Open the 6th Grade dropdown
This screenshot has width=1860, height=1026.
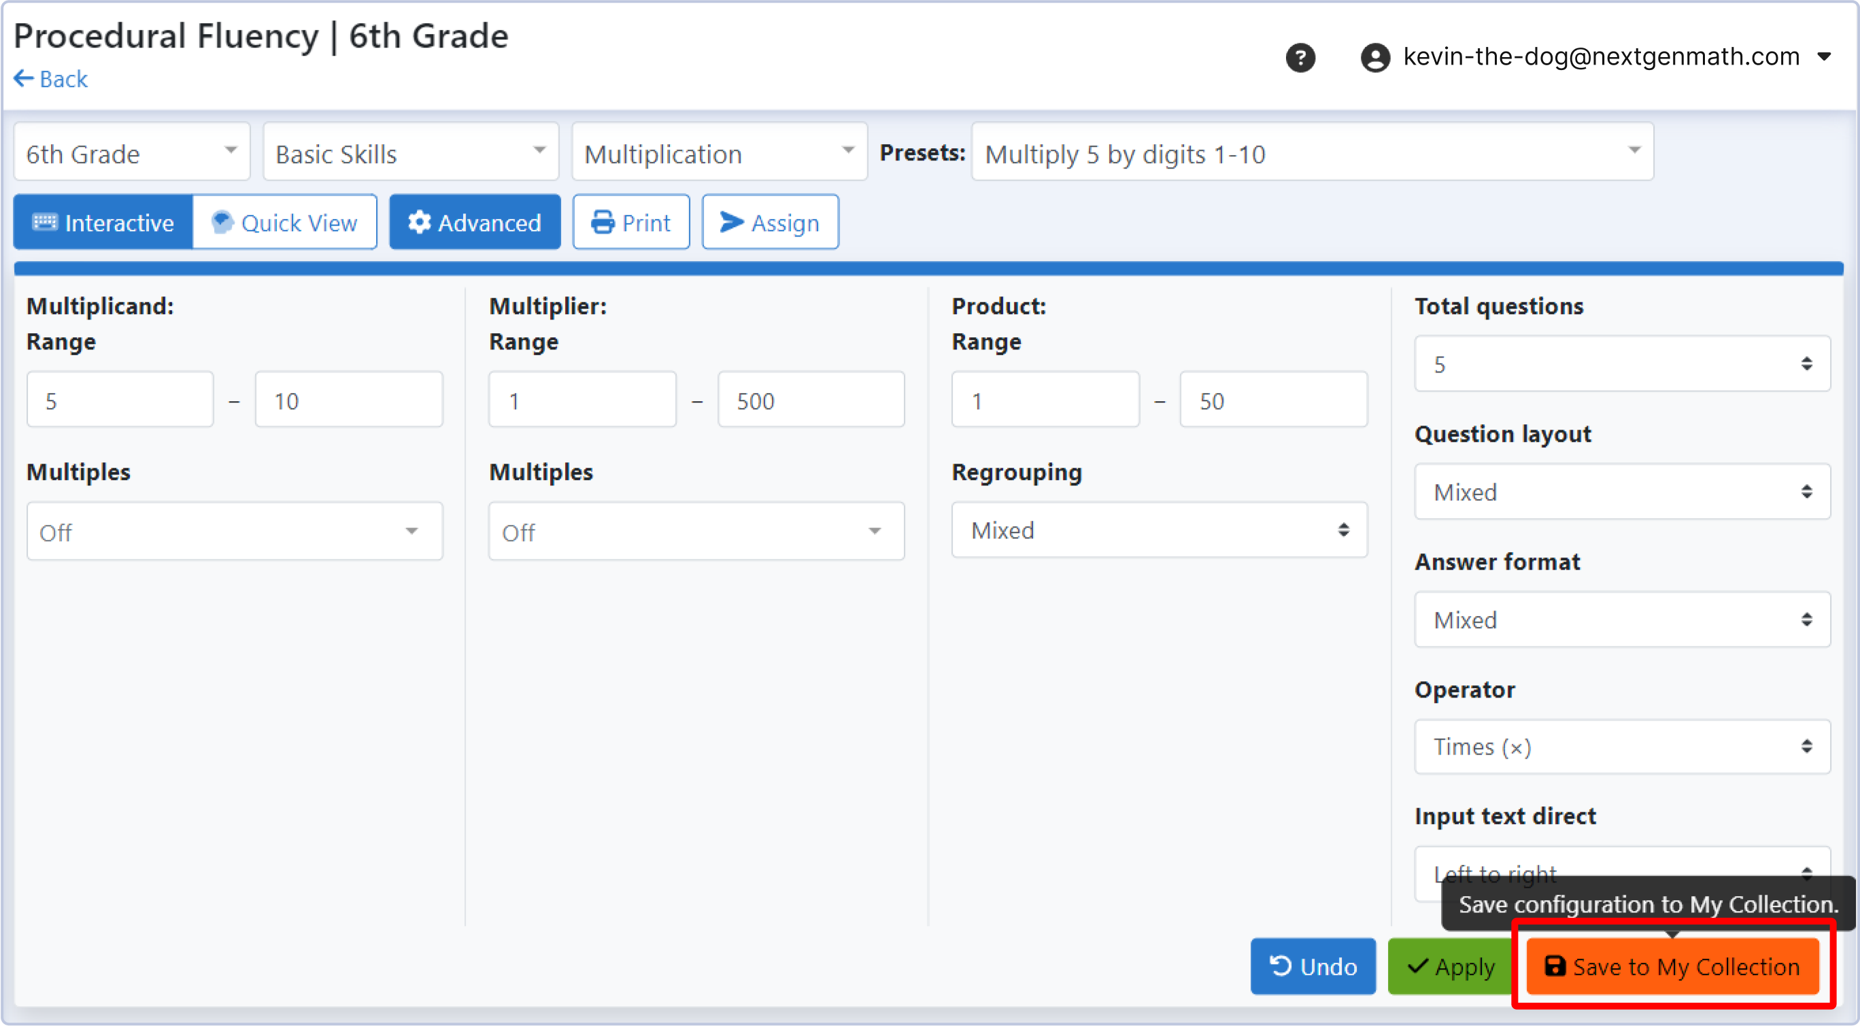click(132, 152)
